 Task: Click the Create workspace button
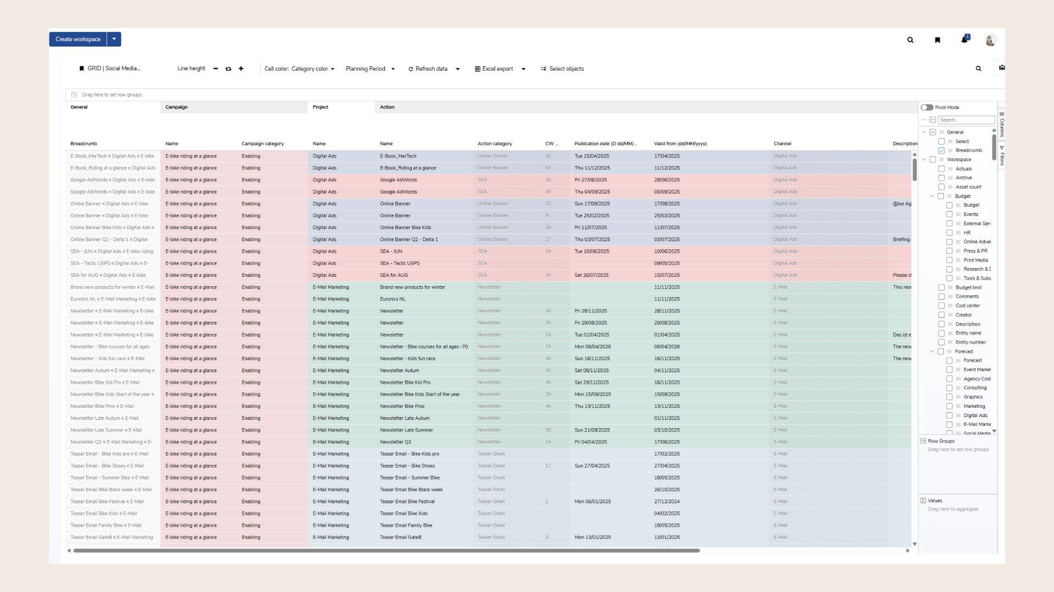click(78, 39)
